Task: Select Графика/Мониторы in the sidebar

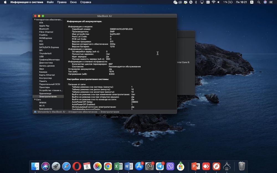Action: coord(50,60)
